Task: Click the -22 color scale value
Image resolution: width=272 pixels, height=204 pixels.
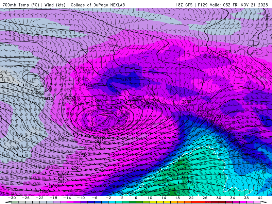Action: pyautogui.click(x=39, y=198)
